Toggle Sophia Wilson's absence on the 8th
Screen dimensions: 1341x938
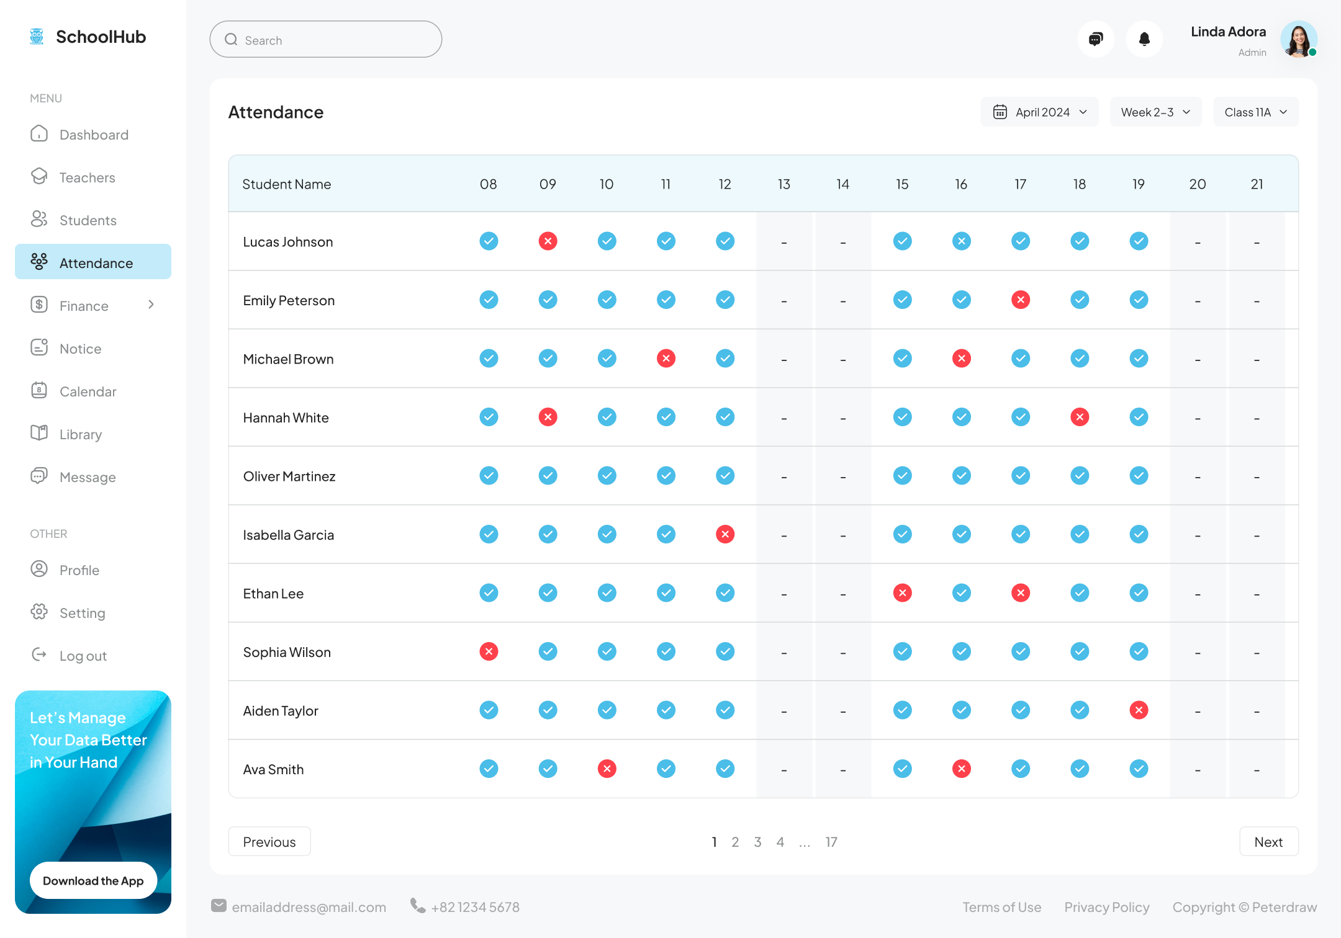489,651
